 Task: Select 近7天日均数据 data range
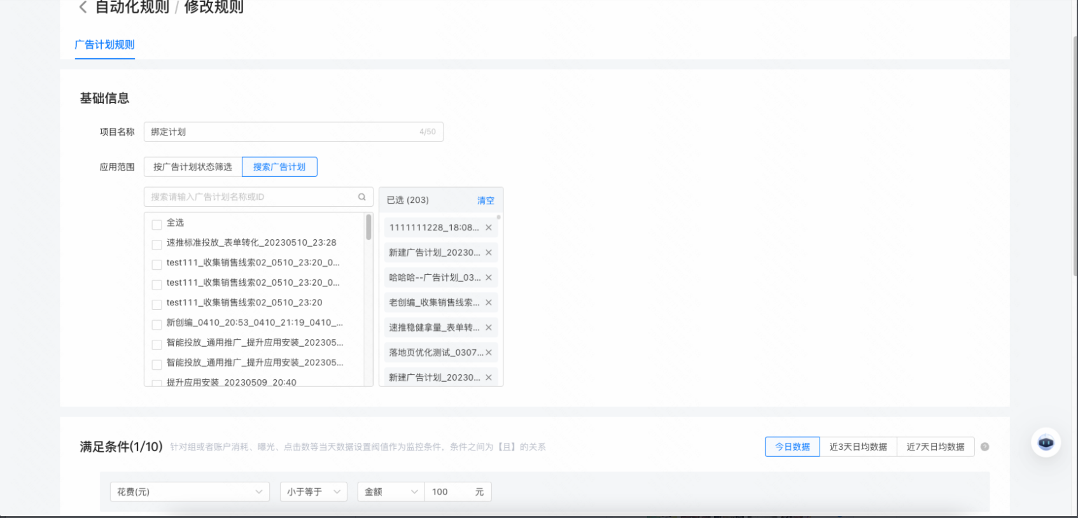pyautogui.click(x=935, y=447)
